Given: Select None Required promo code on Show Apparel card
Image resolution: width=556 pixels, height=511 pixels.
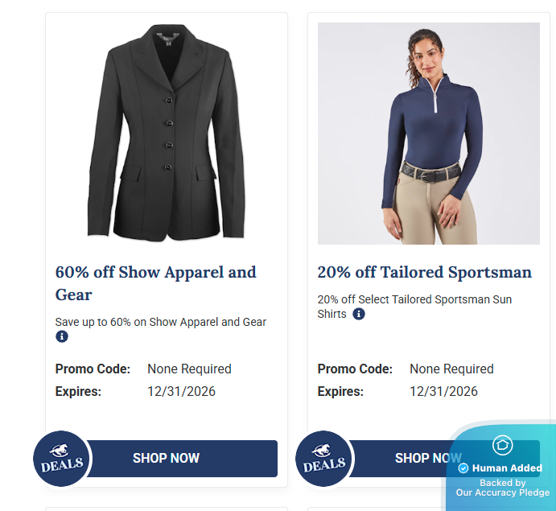Looking at the screenshot, I should point(189,369).
